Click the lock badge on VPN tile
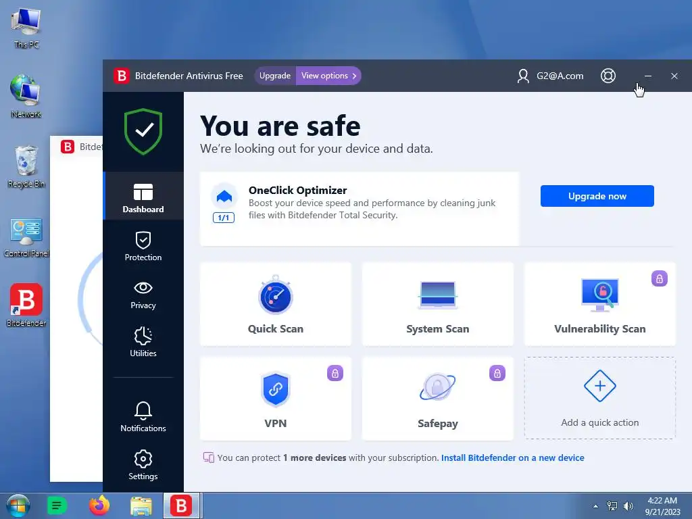Image resolution: width=692 pixels, height=519 pixels. click(335, 373)
